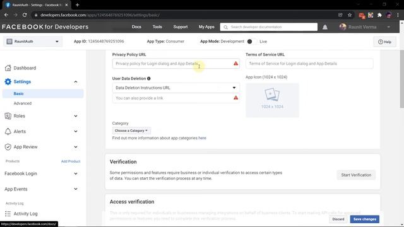This screenshot has height=227, width=404.
Task: Open browser extensions puzzle icon
Action: pyautogui.click(x=379, y=15)
